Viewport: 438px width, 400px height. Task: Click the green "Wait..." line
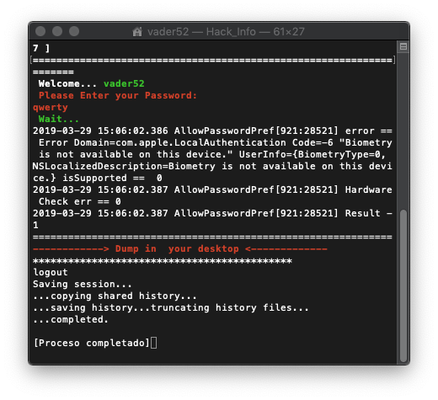[59, 119]
